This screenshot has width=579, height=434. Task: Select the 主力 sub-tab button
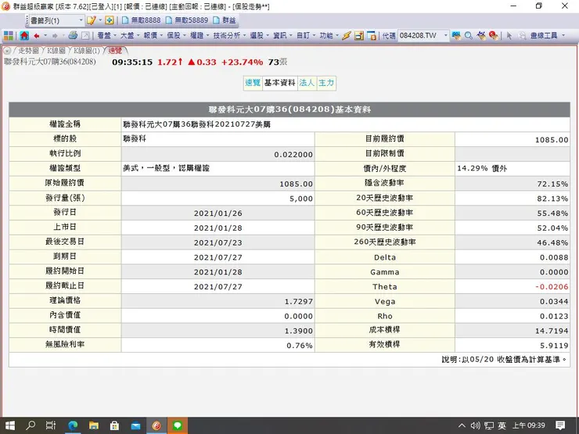tap(326, 83)
